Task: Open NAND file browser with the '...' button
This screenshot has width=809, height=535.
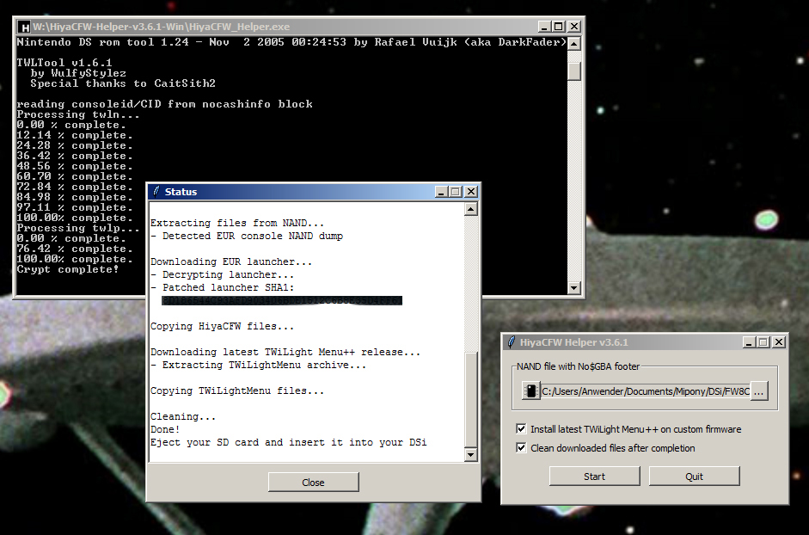Action: point(758,391)
